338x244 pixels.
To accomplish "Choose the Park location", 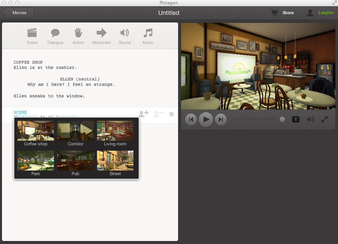I will point(36,163).
